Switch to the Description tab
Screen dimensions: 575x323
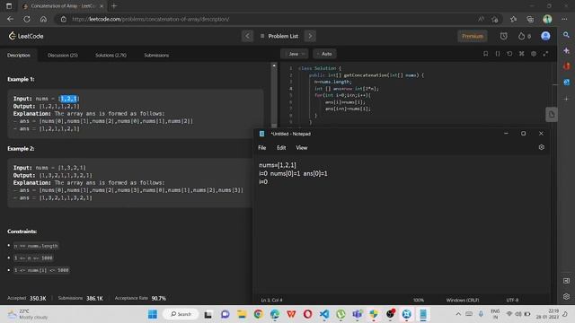click(x=19, y=55)
